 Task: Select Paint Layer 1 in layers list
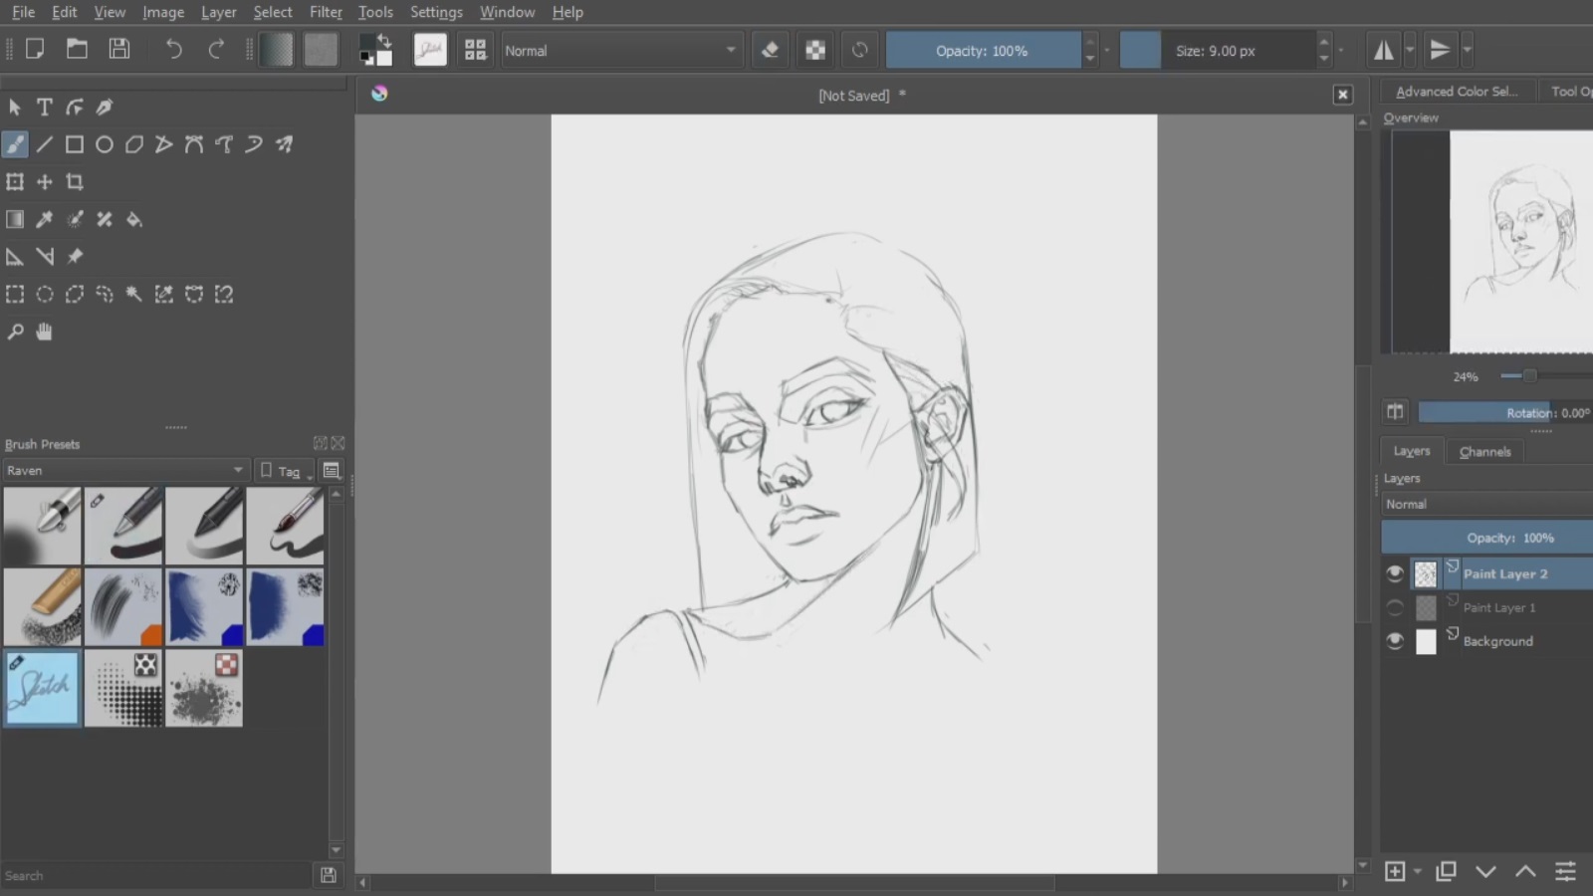click(x=1498, y=607)
